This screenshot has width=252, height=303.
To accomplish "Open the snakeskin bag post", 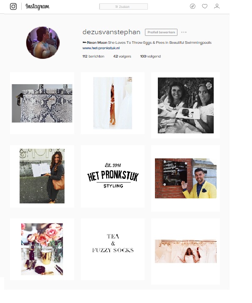I will coord(42,103).
